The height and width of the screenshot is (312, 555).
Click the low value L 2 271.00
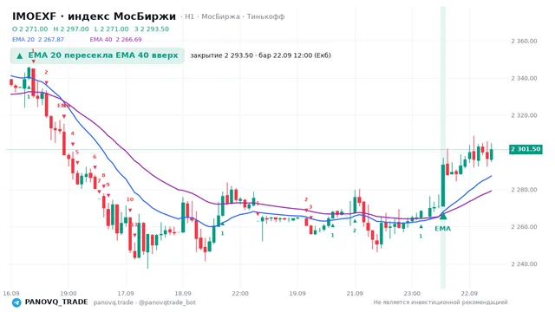(x=112, y=29)
